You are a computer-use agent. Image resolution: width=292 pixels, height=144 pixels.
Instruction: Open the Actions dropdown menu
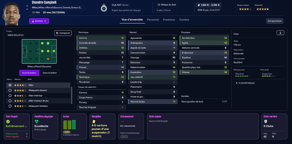tap(39, 21)
